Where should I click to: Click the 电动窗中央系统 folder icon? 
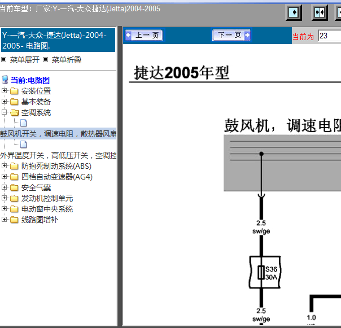pyautogui.click(x=14, y=209)
